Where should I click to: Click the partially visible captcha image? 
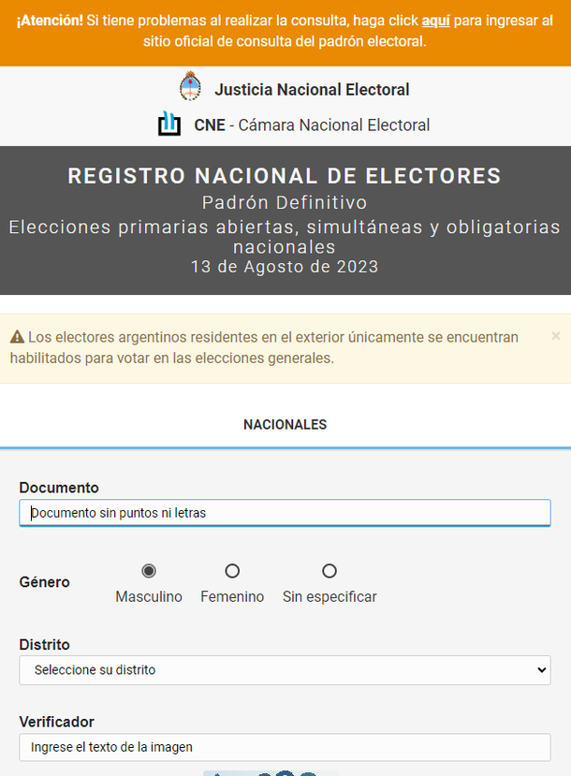[x=271, y=772]
